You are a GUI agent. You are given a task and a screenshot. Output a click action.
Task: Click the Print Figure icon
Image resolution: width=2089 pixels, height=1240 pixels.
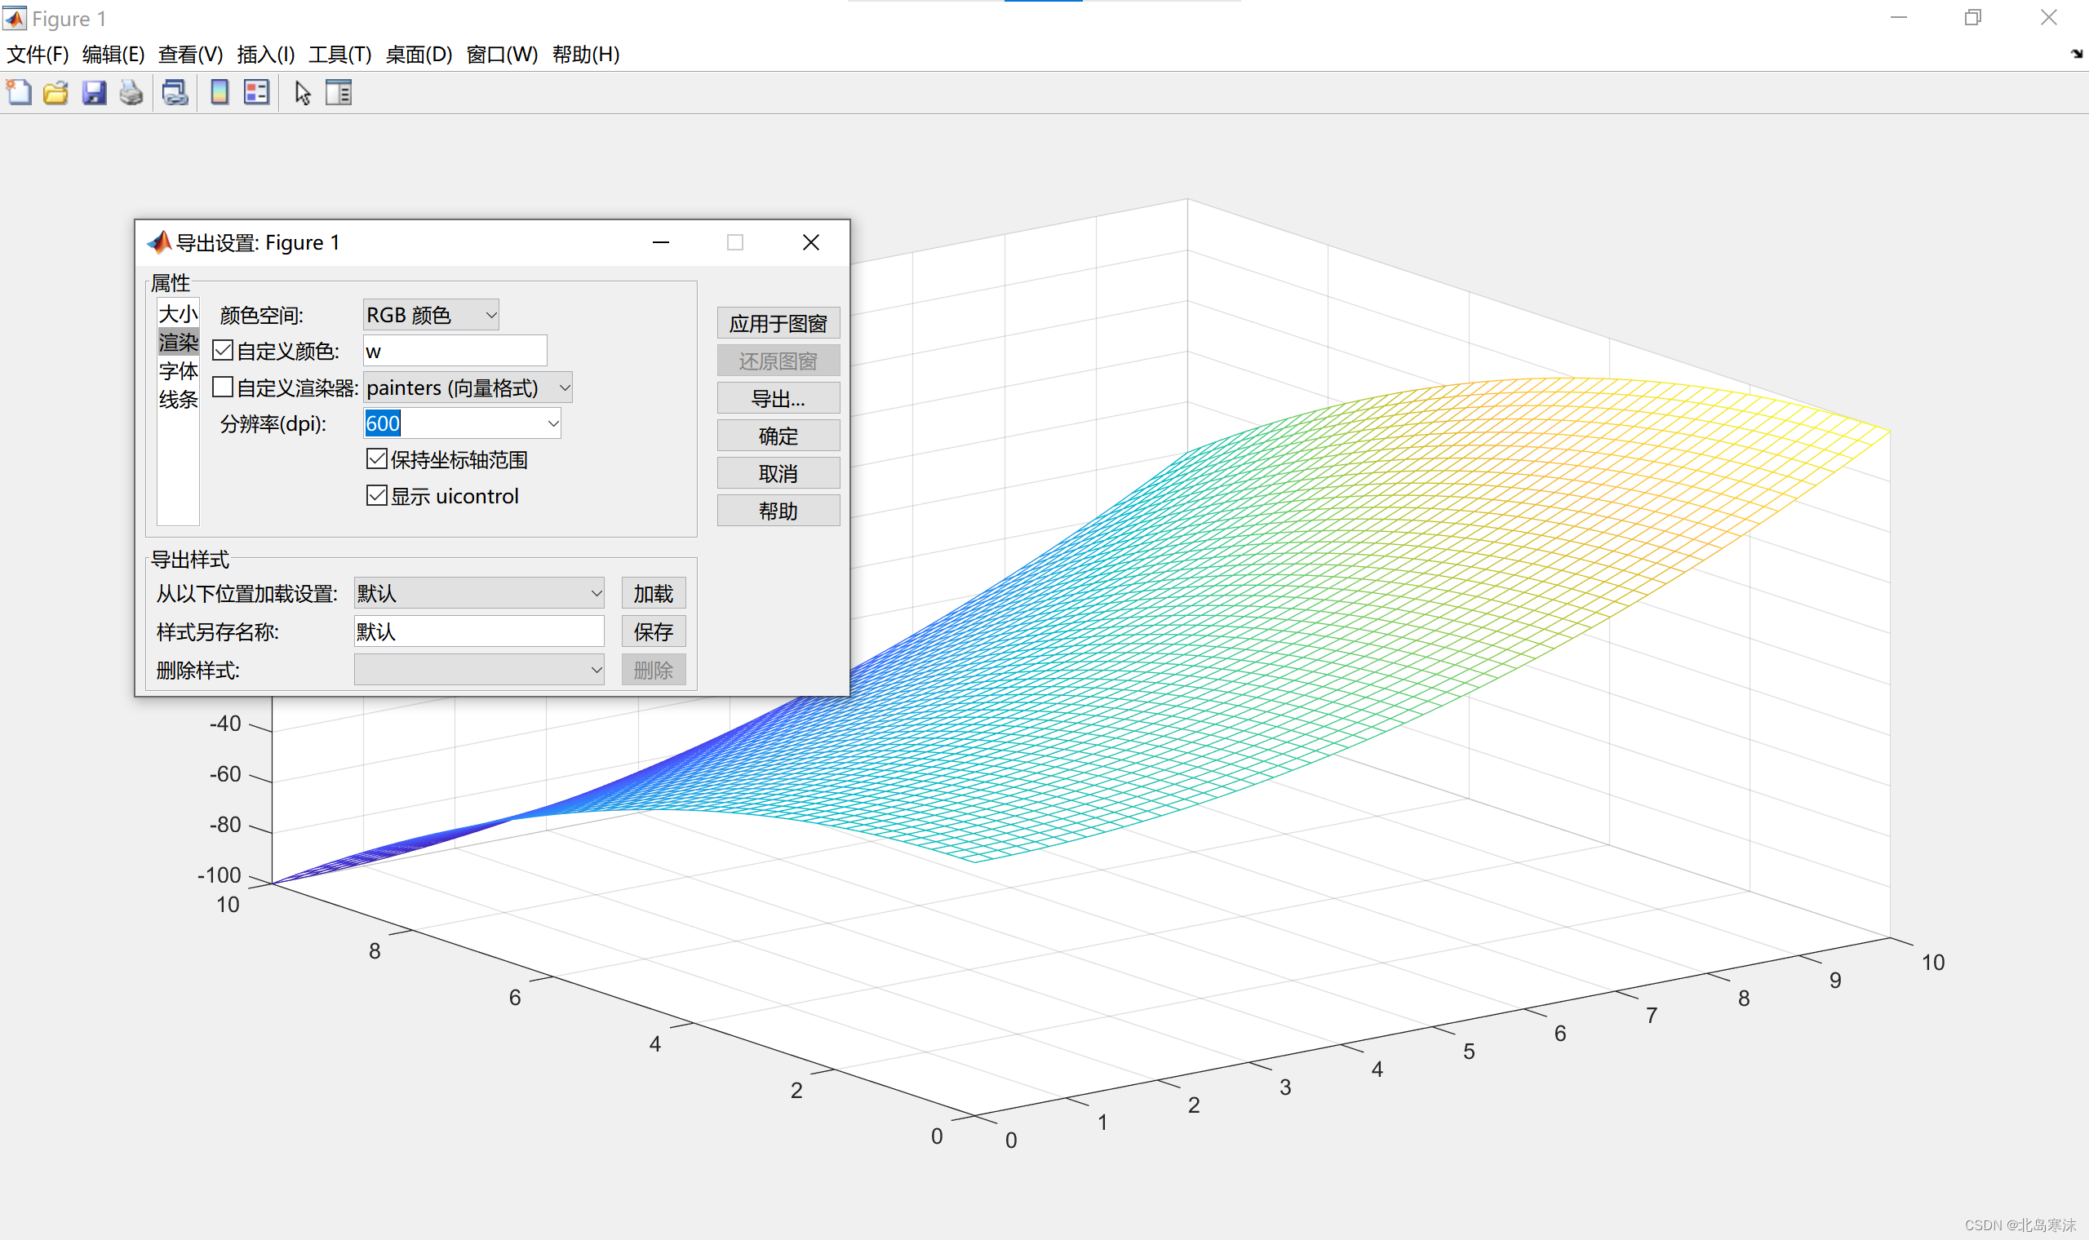(x=131, y=93)
